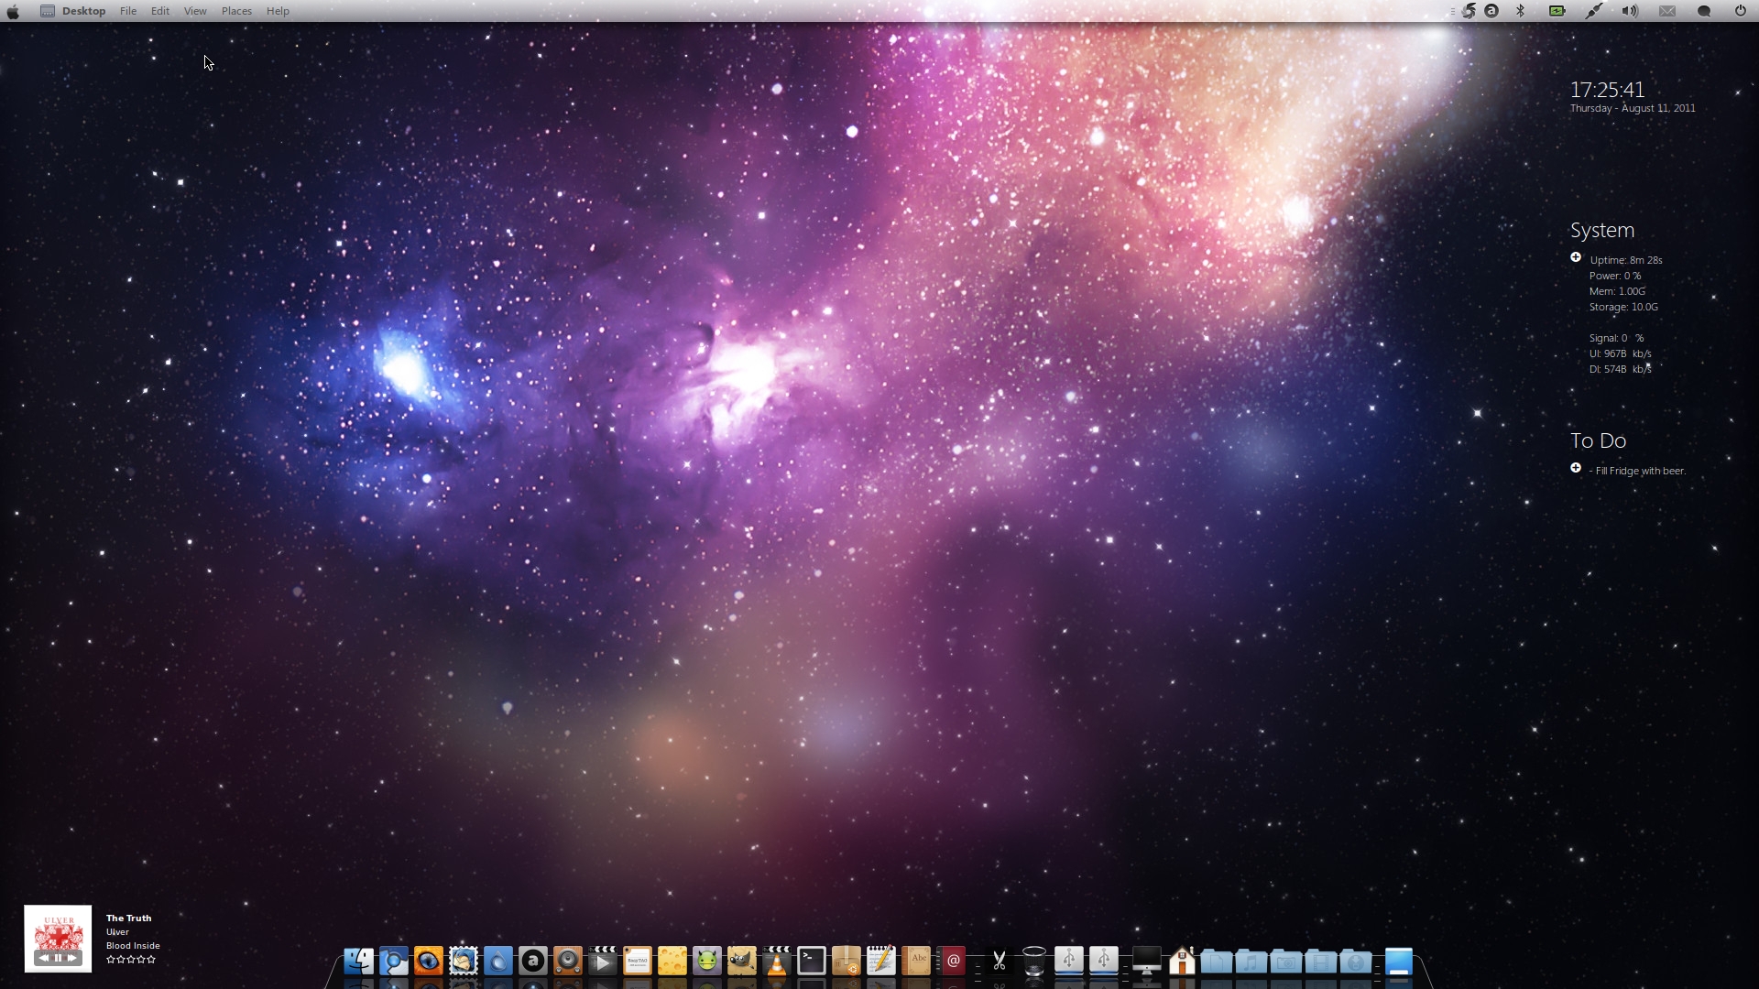The width and height of the screenshot is (1759, 989).
Task: Click the swirl indicator in top panel
Action: pos(1469,11)
